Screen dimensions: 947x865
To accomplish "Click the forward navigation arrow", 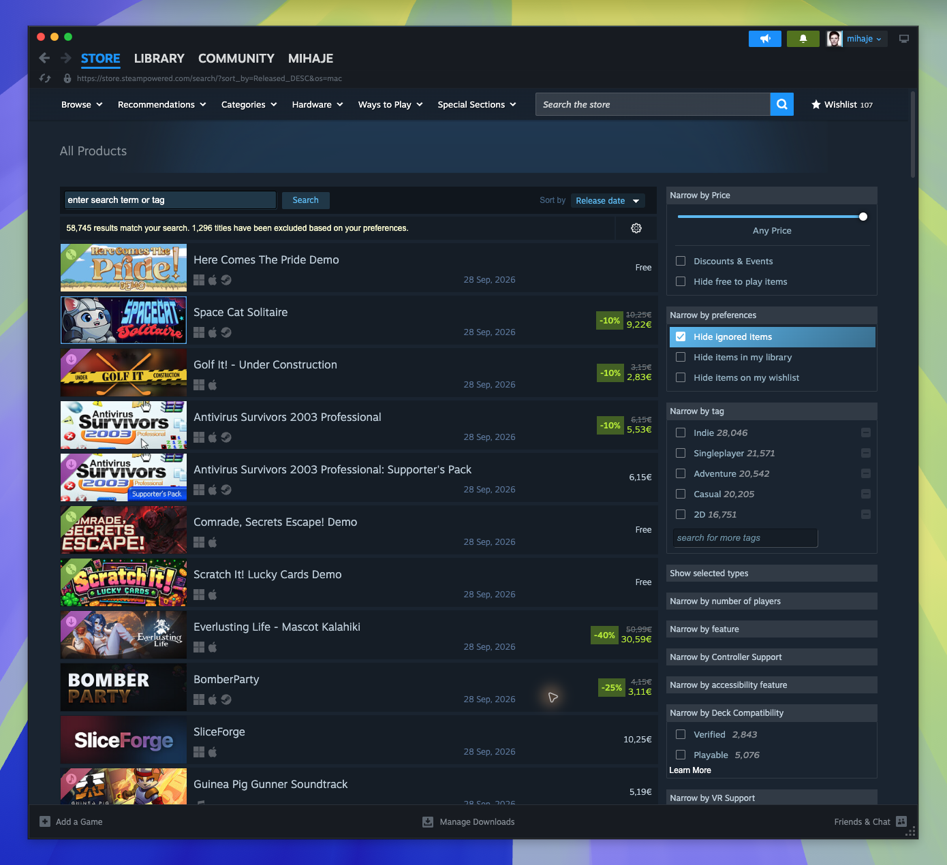I will click(66, 58).
